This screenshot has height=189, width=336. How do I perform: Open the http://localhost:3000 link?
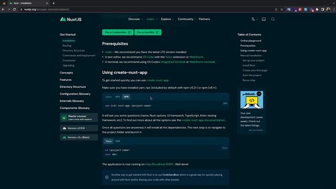click(x=159, y=164)
